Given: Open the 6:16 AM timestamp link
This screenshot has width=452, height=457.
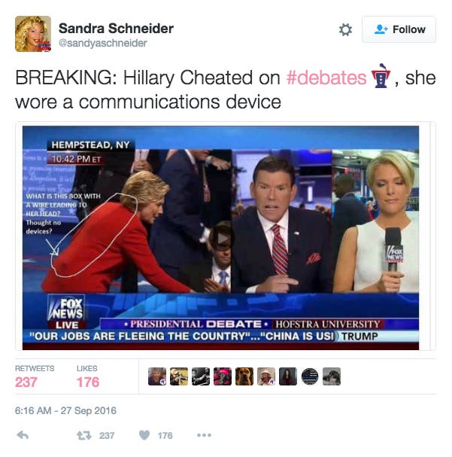Looking at the screenshot, I should click(65, 410).
